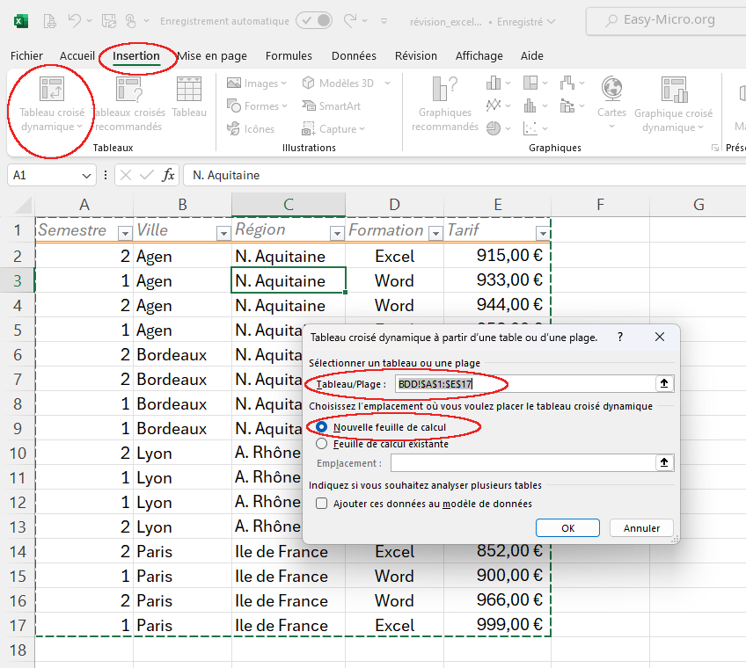Click the Annuler button in dialog
Viewport: 746px width, 668px height.
click(x=641, y=527)
